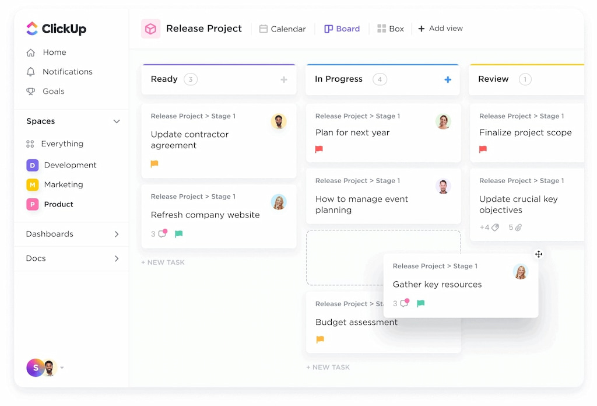Open user profile dropdown arrow
The height and width of the screenshot is (406, 597).
tap(62, 368)
